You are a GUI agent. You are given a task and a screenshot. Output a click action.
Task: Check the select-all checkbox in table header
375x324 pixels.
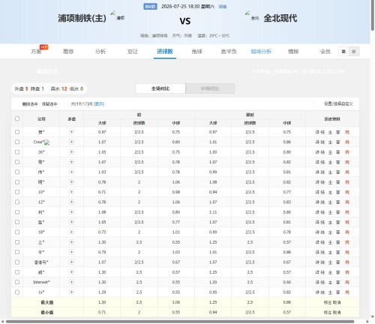(17, 118)
